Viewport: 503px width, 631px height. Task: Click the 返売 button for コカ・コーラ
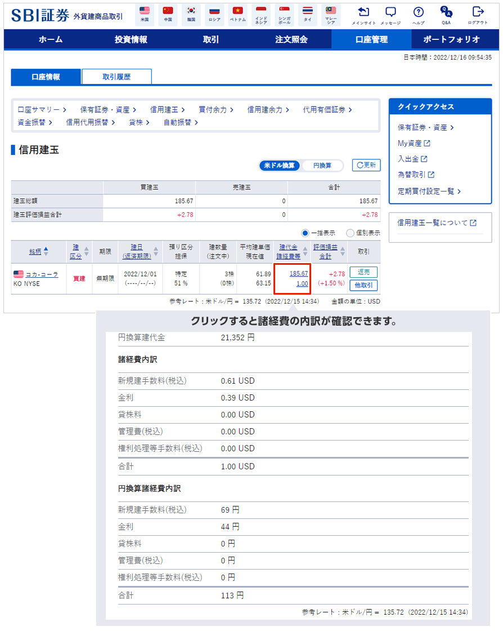pyautogui.click(x=363, y=272)
